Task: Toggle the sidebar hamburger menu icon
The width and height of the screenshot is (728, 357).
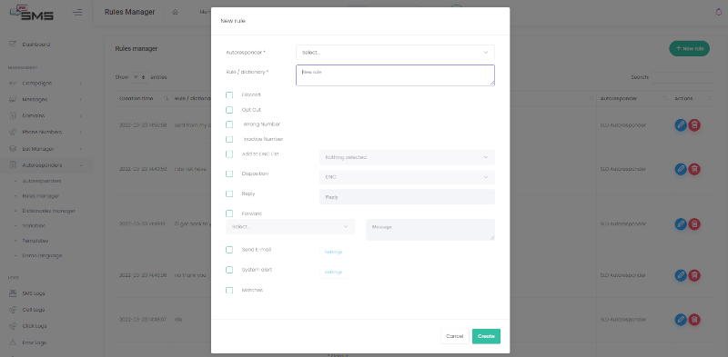Action: 77,12
